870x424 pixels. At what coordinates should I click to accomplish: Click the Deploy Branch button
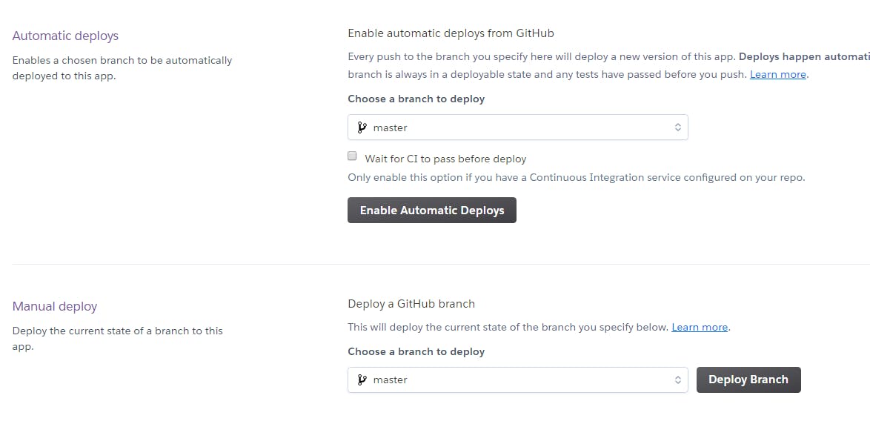pyautogui.click(x=748, y=380)
